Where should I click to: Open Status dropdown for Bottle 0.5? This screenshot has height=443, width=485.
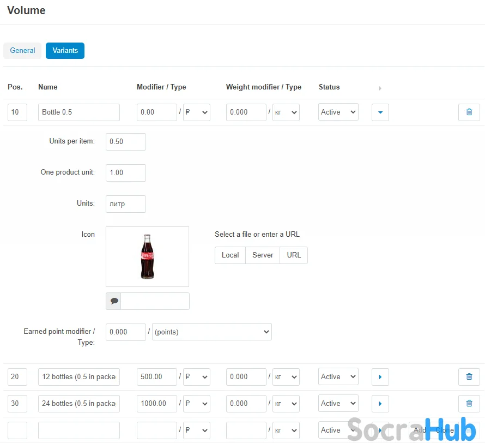338,112
